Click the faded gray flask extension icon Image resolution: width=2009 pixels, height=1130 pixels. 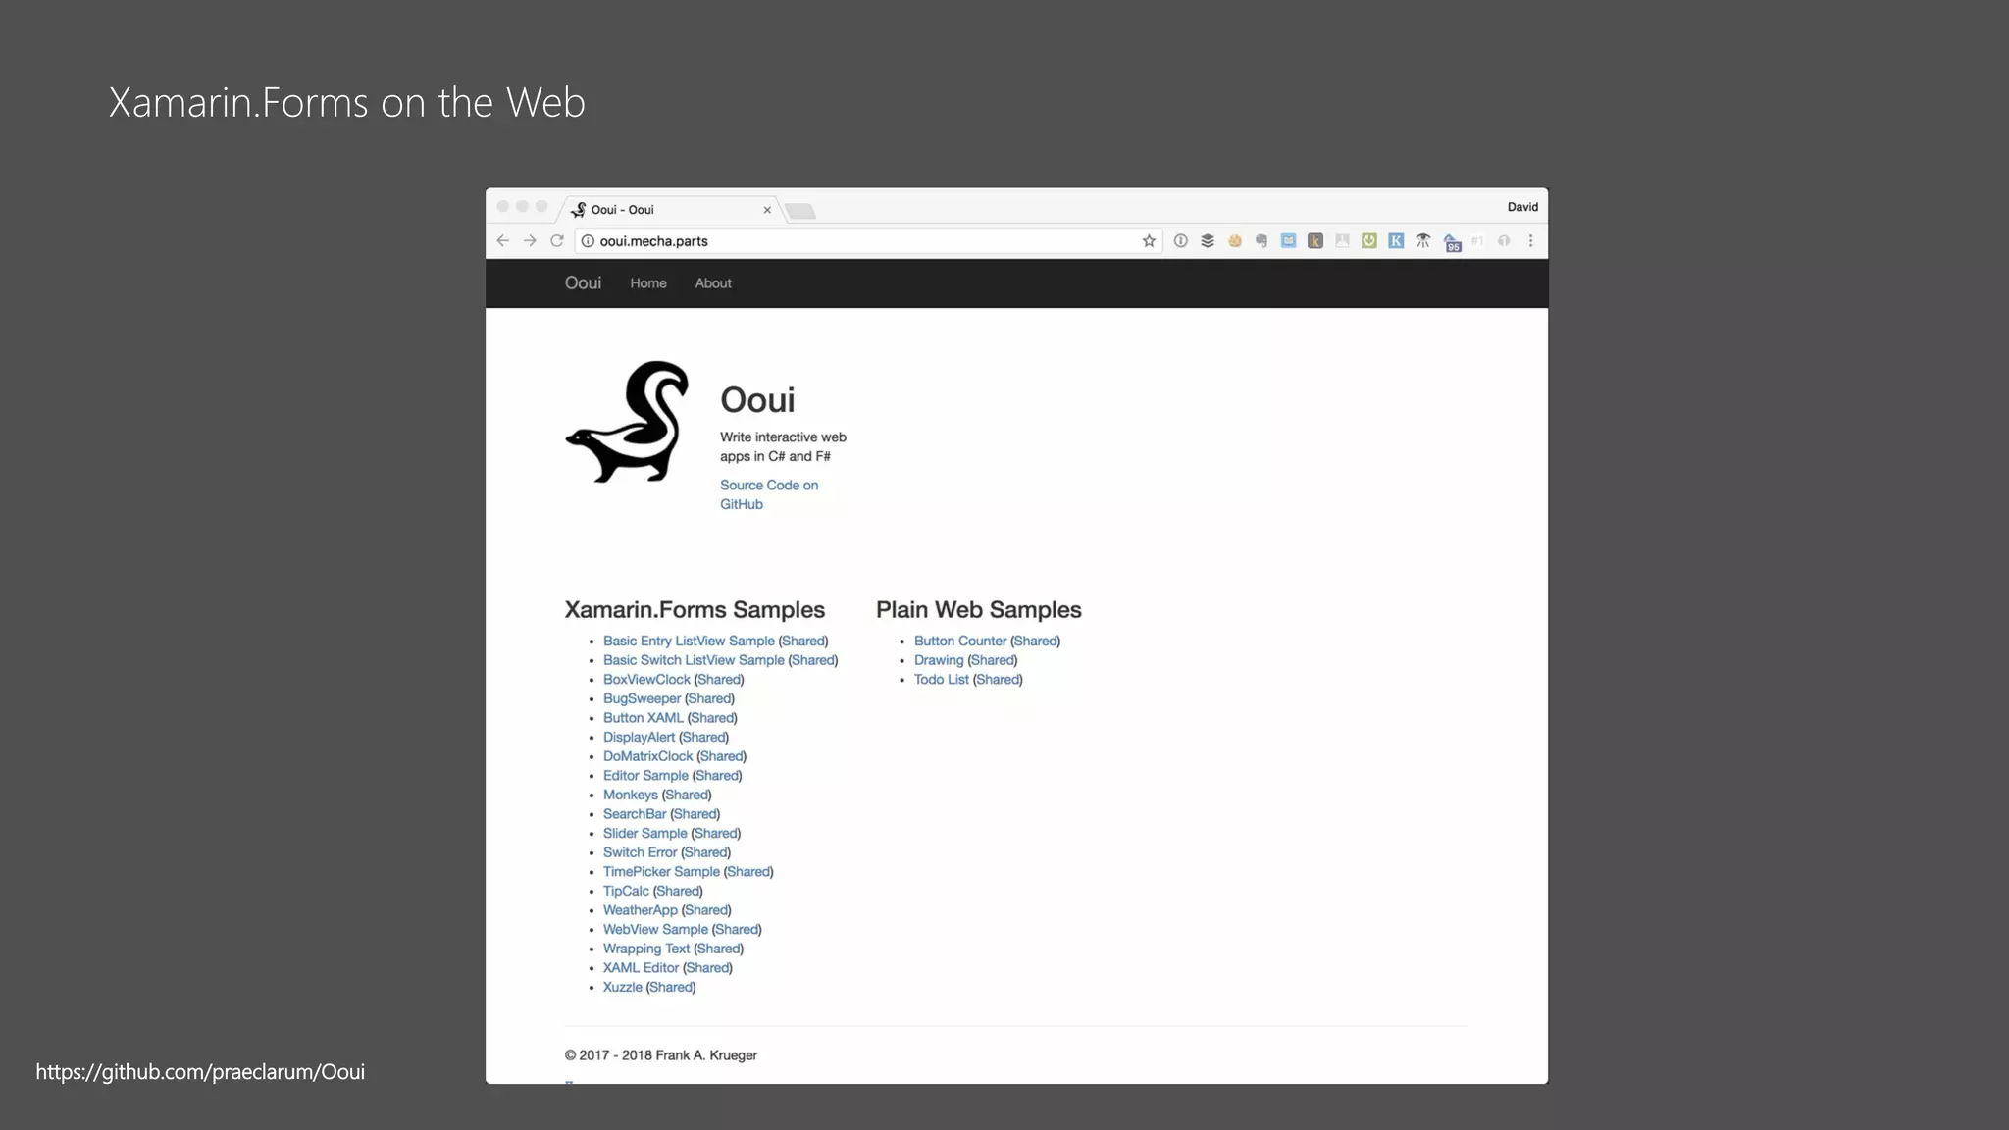(x=1342, y=241)
